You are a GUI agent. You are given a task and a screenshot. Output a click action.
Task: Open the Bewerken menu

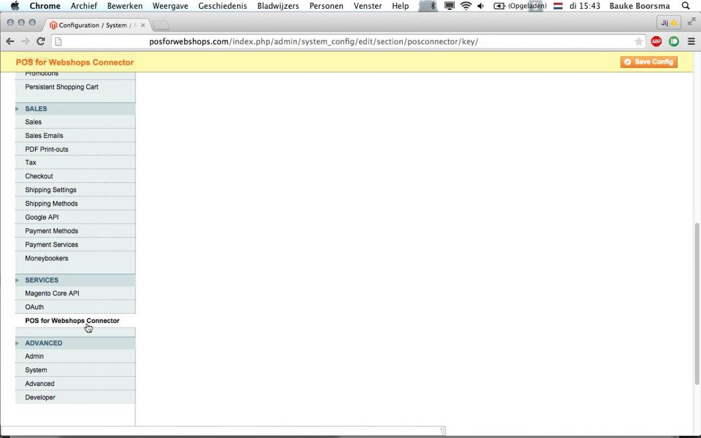pyautogui.click(x=125, y=6)
